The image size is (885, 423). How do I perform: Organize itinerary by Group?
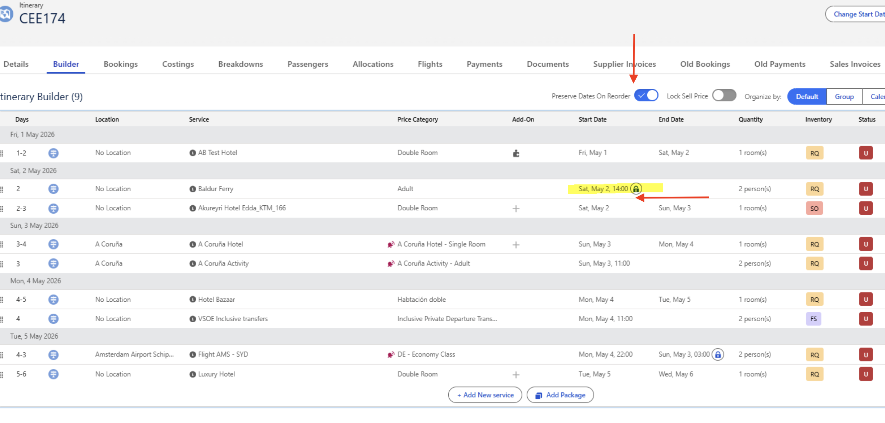844,97
